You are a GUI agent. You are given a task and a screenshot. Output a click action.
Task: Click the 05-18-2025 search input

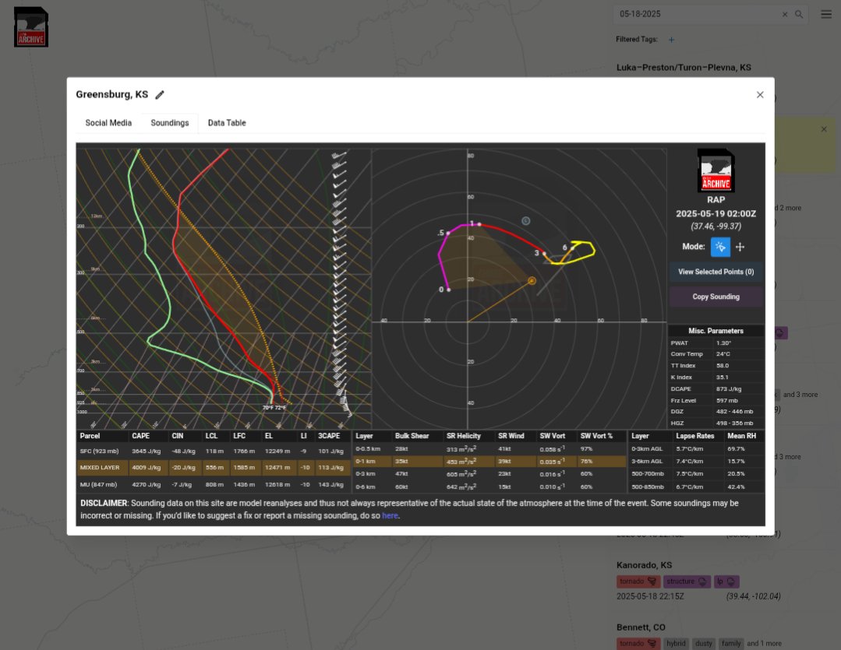(698, 15)
